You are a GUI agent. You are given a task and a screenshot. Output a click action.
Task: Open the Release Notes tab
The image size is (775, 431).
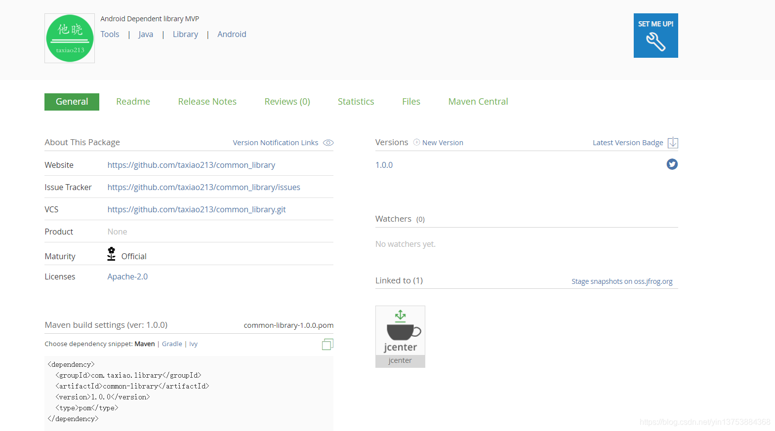(x=207, y=102)
